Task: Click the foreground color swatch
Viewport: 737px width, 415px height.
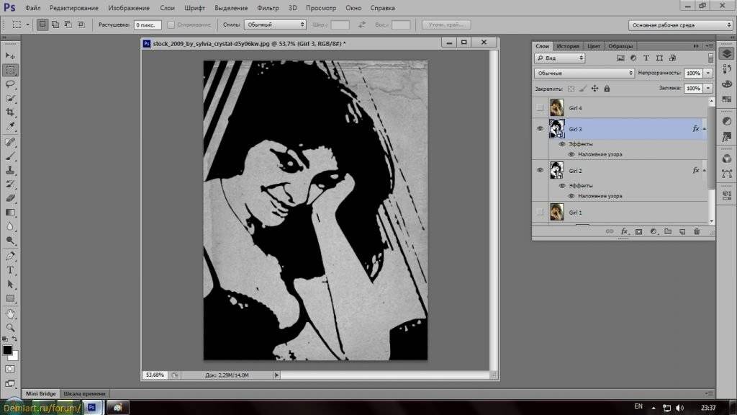Action: (7, 350)
